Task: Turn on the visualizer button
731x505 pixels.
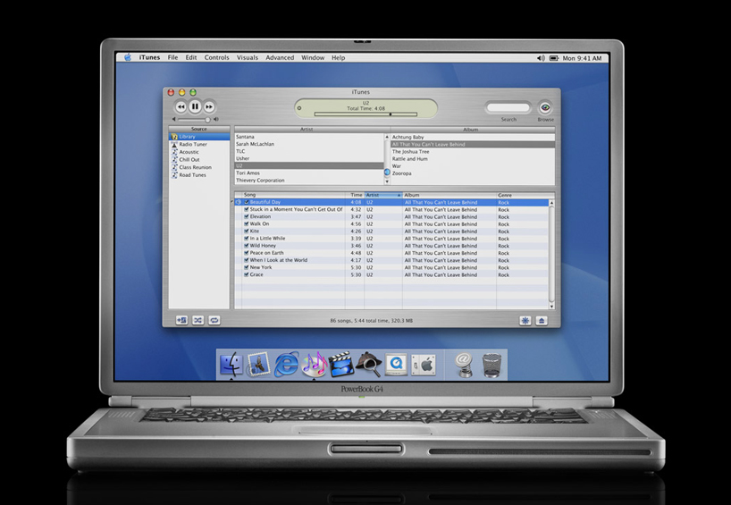Action: point(525,321)
